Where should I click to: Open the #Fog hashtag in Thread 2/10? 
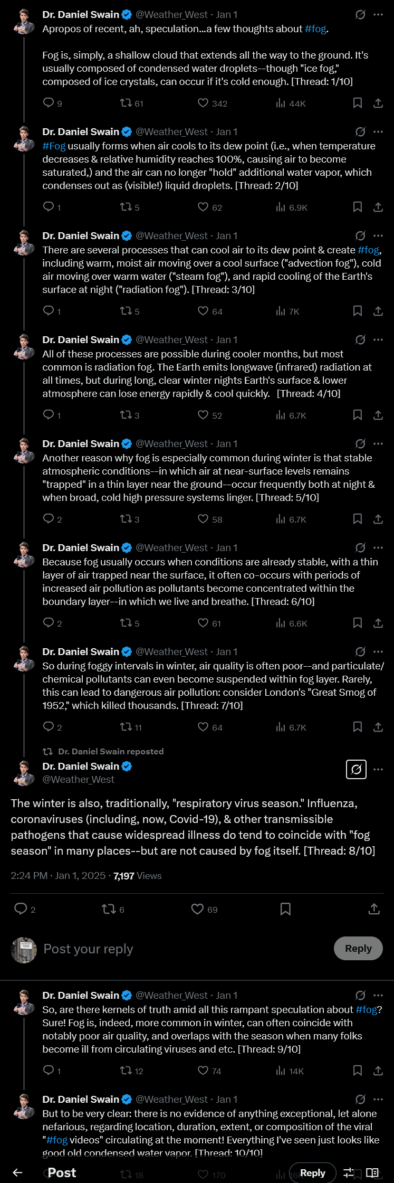(54, 146)
